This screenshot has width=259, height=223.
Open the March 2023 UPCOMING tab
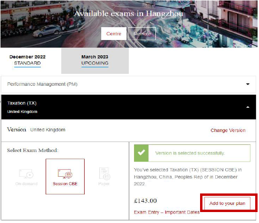click(95, 61)
